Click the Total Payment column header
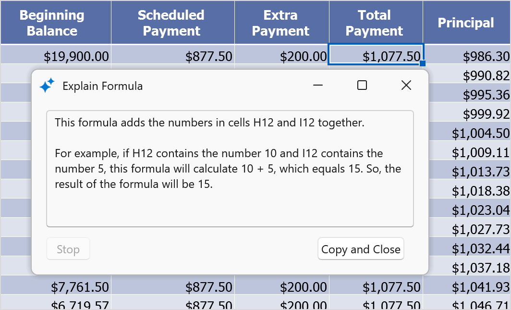The image size is (511, 310). (375, 23)
